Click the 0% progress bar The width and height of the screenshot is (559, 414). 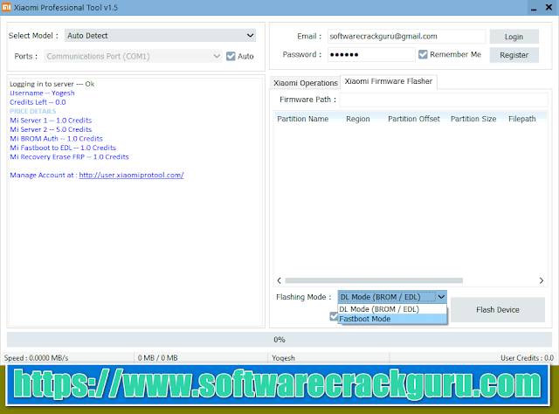(279, 340)
